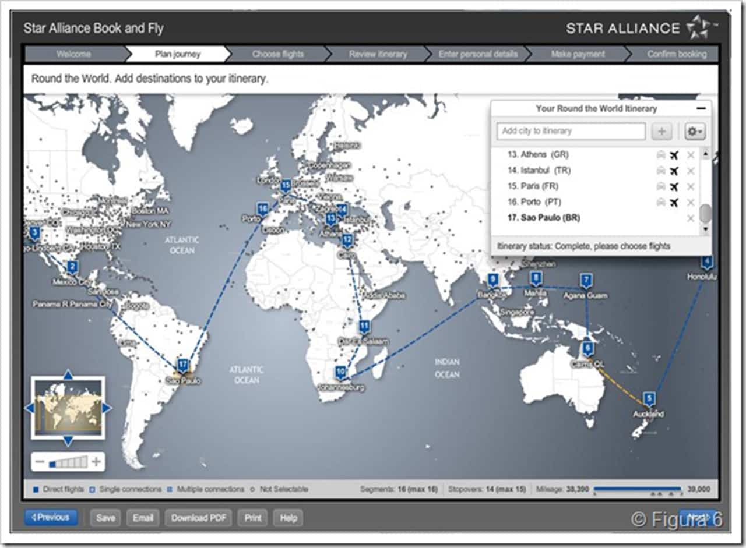The image size is (746, 548).
Task: Open the Review itinerary step tab
Action: pos(378,54)
